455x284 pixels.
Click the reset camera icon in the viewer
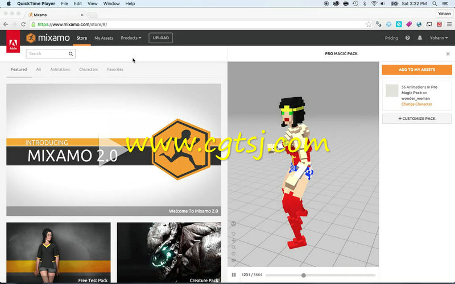click(234, 233)
